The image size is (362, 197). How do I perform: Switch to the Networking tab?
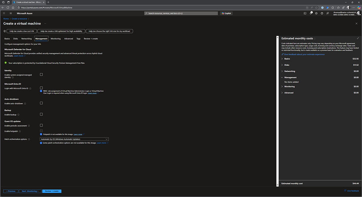[x=27, y=39]
